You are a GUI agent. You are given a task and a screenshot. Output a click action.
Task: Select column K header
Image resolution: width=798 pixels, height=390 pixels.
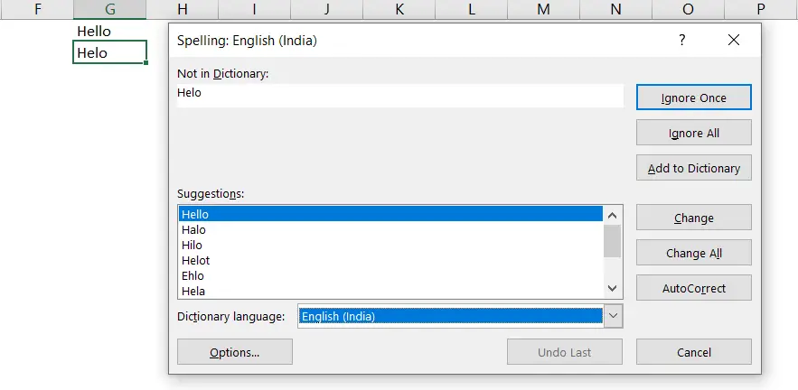pos(399,9)
